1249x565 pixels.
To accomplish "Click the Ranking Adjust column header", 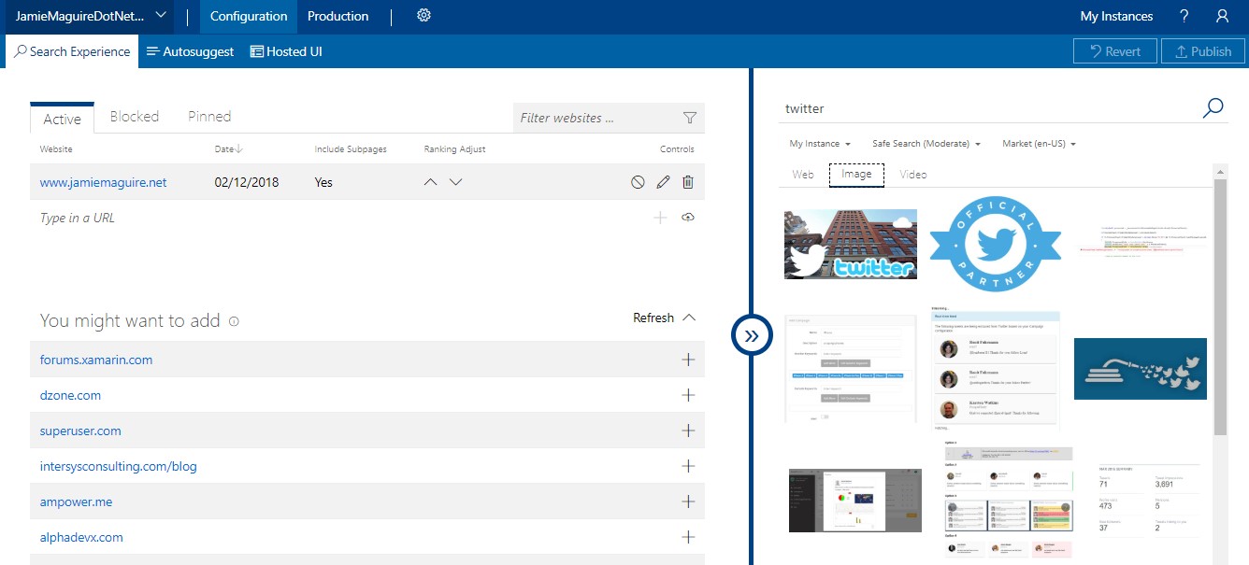I will (455, 148).
